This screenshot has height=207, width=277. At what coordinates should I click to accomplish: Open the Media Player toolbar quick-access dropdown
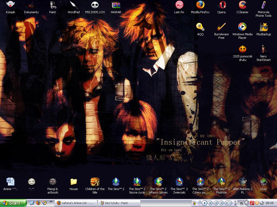tap(200, 202)
